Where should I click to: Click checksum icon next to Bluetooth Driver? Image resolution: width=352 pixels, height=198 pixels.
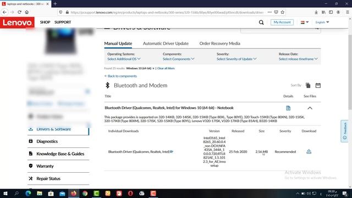[x=172, y=152]
